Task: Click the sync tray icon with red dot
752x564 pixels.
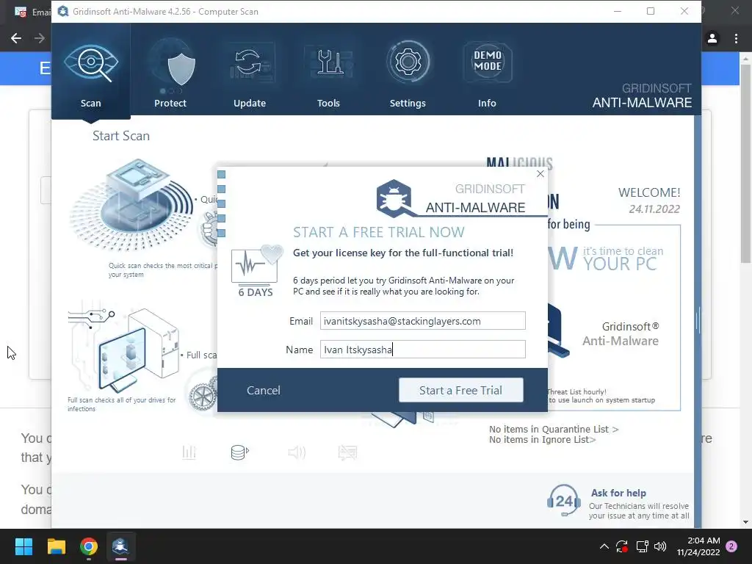Action: pyautogui.click(x=622, y=546)
